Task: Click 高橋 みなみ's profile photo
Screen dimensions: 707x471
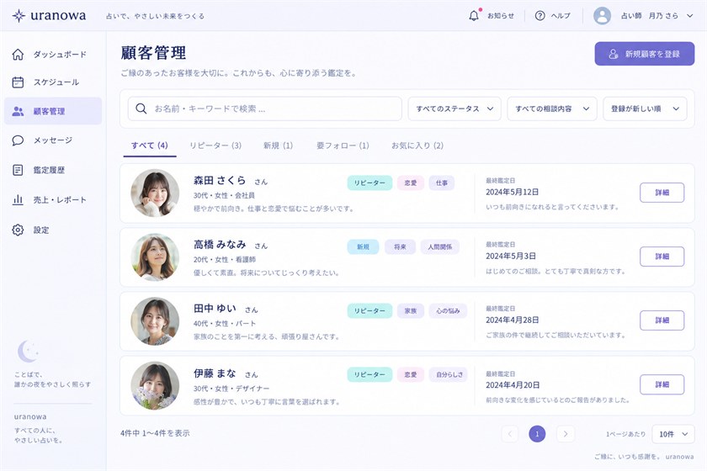Action: [x=155, y=257]
